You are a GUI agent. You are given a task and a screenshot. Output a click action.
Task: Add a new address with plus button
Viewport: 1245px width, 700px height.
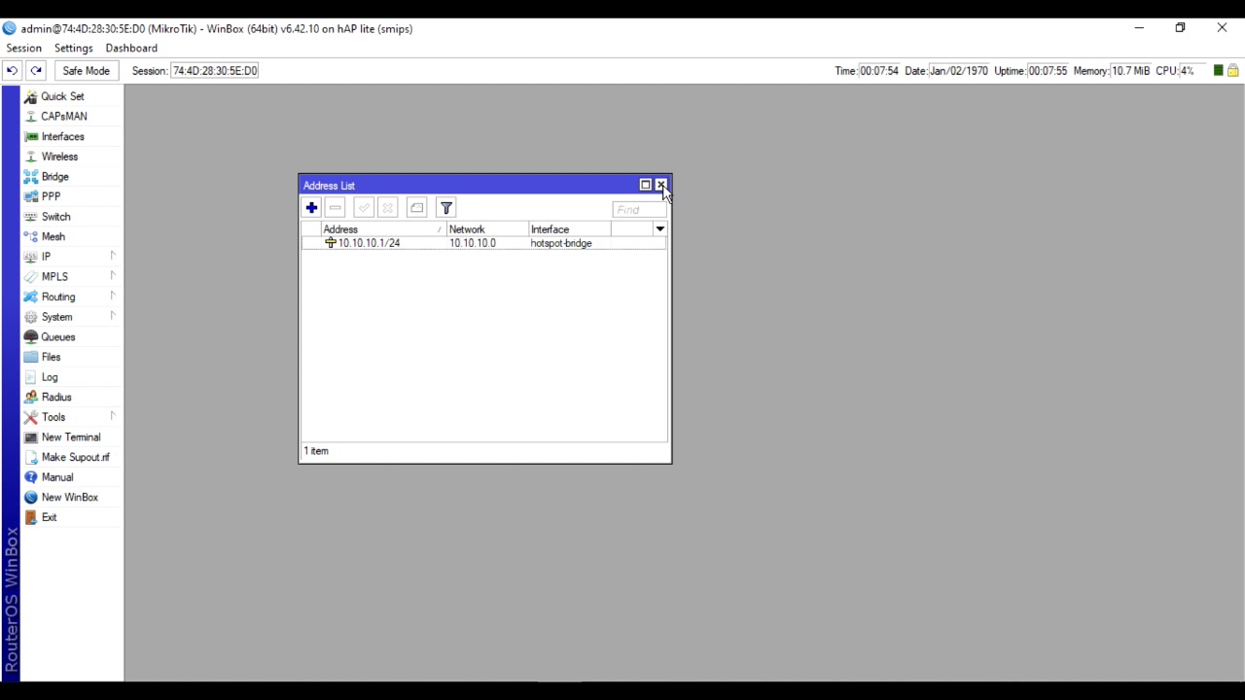[x=311, y=208]
